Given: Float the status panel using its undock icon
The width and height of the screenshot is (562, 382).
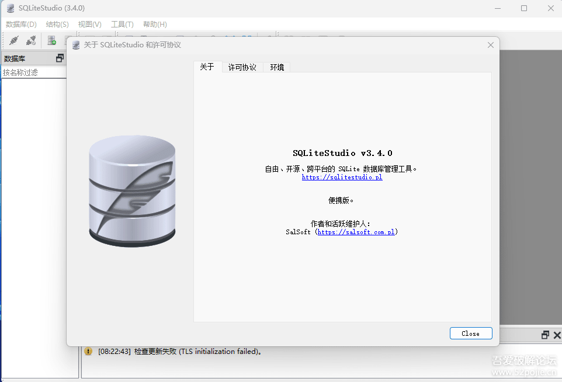Looking at the screenshot, I should [x=545, y=335].
